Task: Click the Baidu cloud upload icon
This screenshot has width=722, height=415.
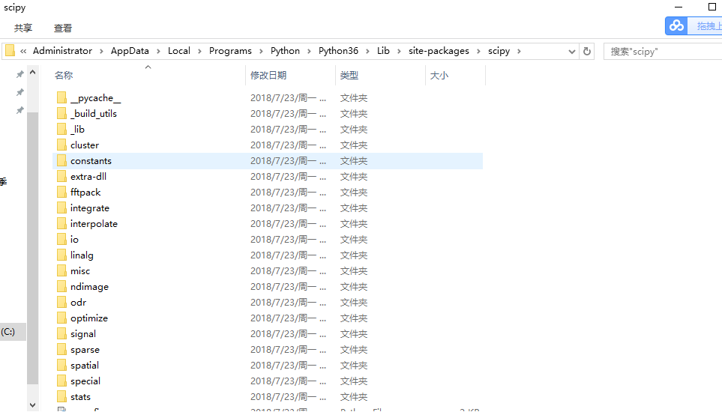Action: click(676, 25)
